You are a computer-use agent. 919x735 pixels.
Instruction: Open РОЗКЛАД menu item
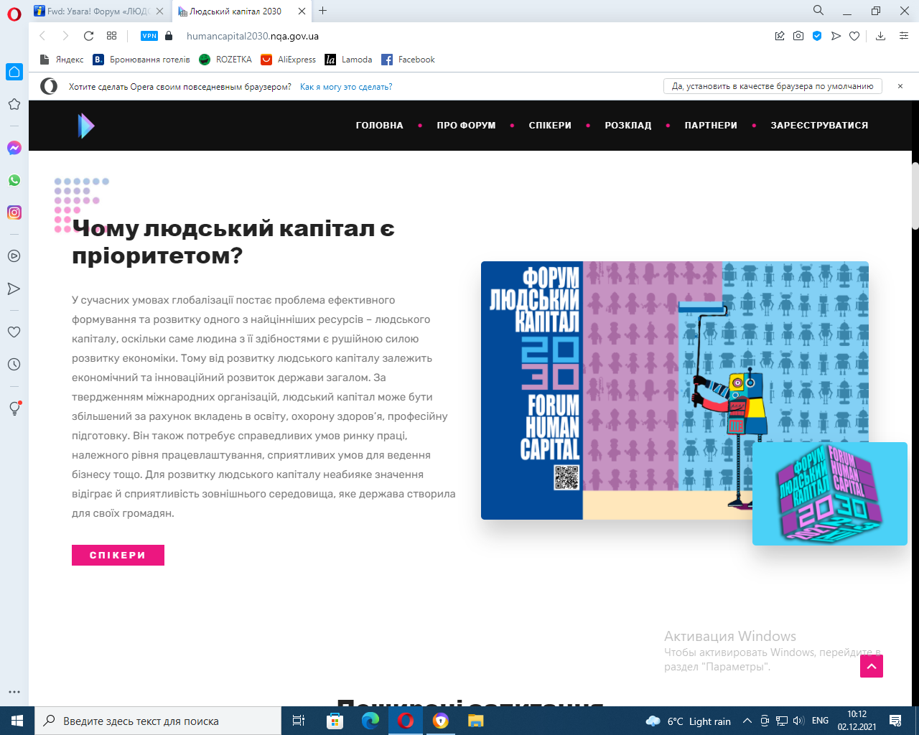pos(628,126)
